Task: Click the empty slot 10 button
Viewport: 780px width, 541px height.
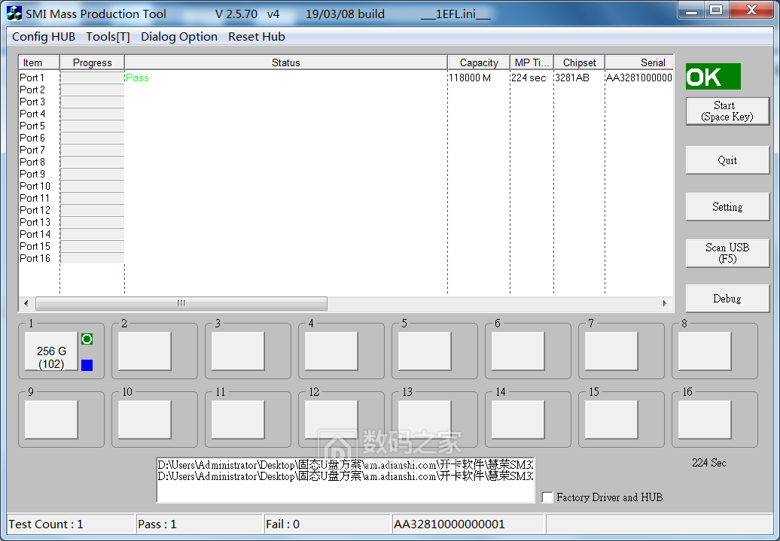Action: (145, 420)
